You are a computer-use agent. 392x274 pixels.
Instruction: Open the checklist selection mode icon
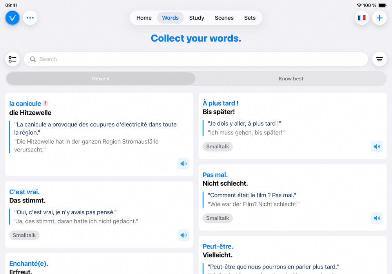[13, 59]
